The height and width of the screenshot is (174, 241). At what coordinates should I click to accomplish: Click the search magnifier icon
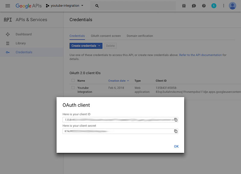pos(97,6)
